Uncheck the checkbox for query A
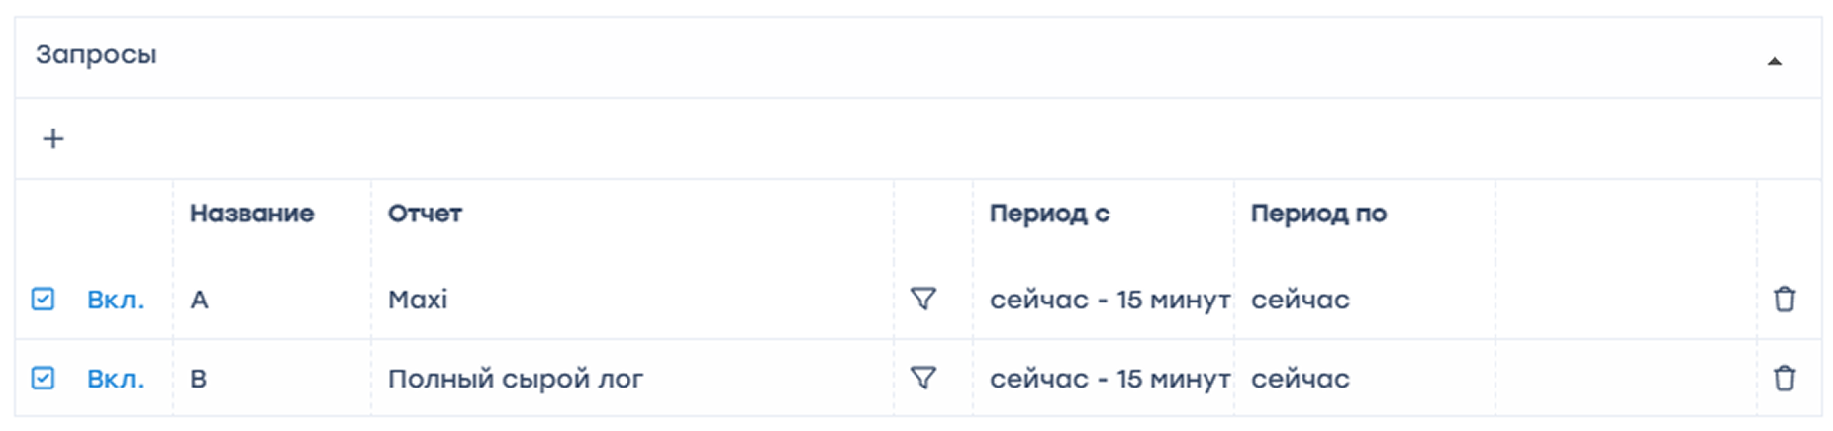 click(43, 299)
